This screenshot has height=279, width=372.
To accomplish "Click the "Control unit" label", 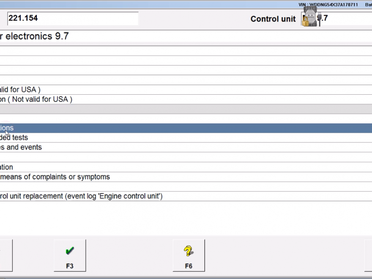I will point(273,19).
